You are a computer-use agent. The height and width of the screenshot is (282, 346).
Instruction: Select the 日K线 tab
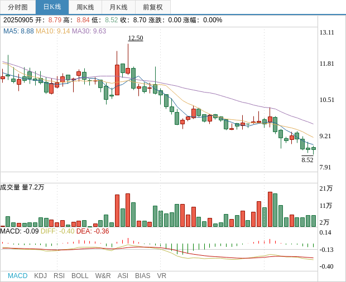(52, 7)
